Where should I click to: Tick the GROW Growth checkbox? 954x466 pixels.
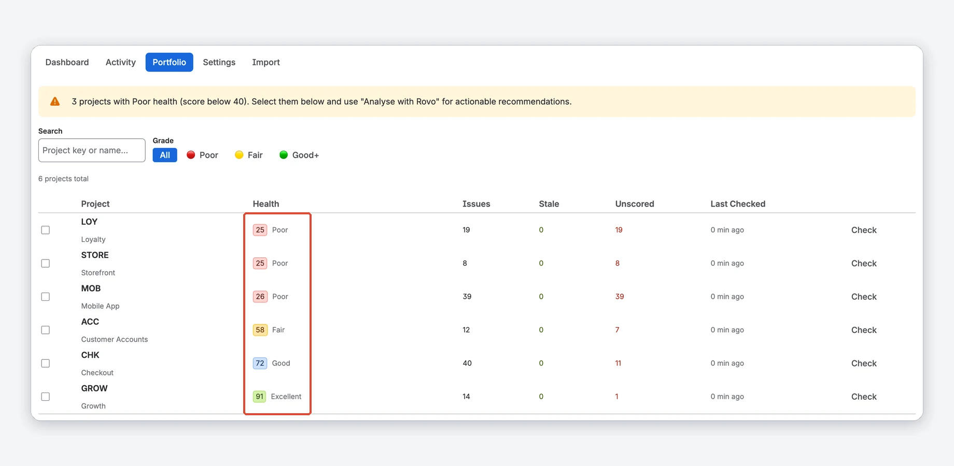46,397
